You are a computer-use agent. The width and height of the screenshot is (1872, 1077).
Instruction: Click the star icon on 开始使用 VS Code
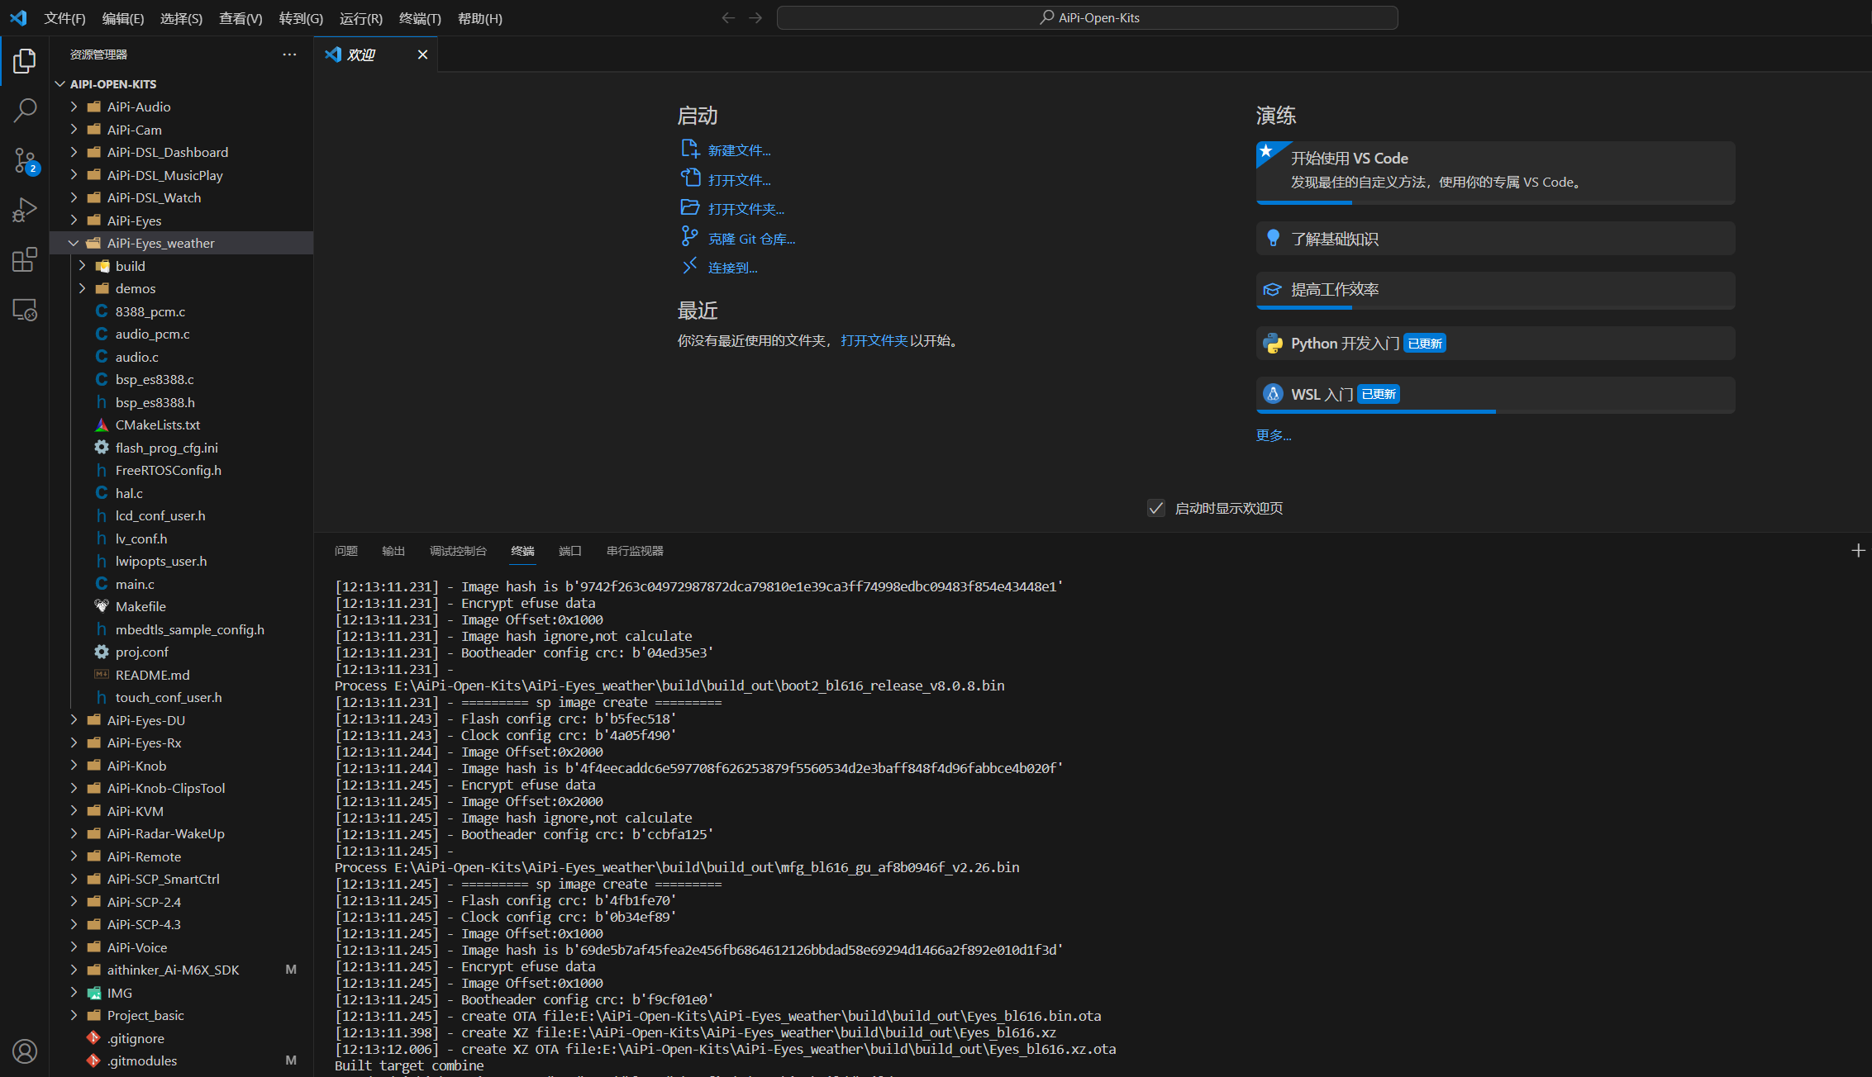click(1266, 150)
